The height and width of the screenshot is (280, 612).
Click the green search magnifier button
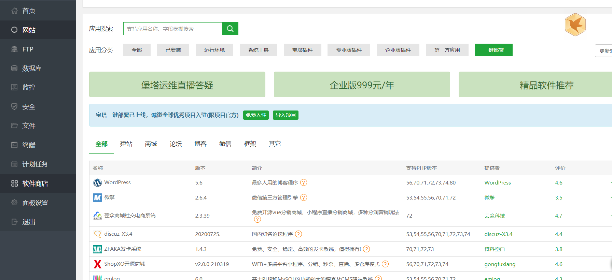tap(230, 29)
